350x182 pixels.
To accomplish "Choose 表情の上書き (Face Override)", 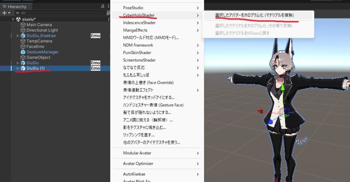I will click(157, 83).
